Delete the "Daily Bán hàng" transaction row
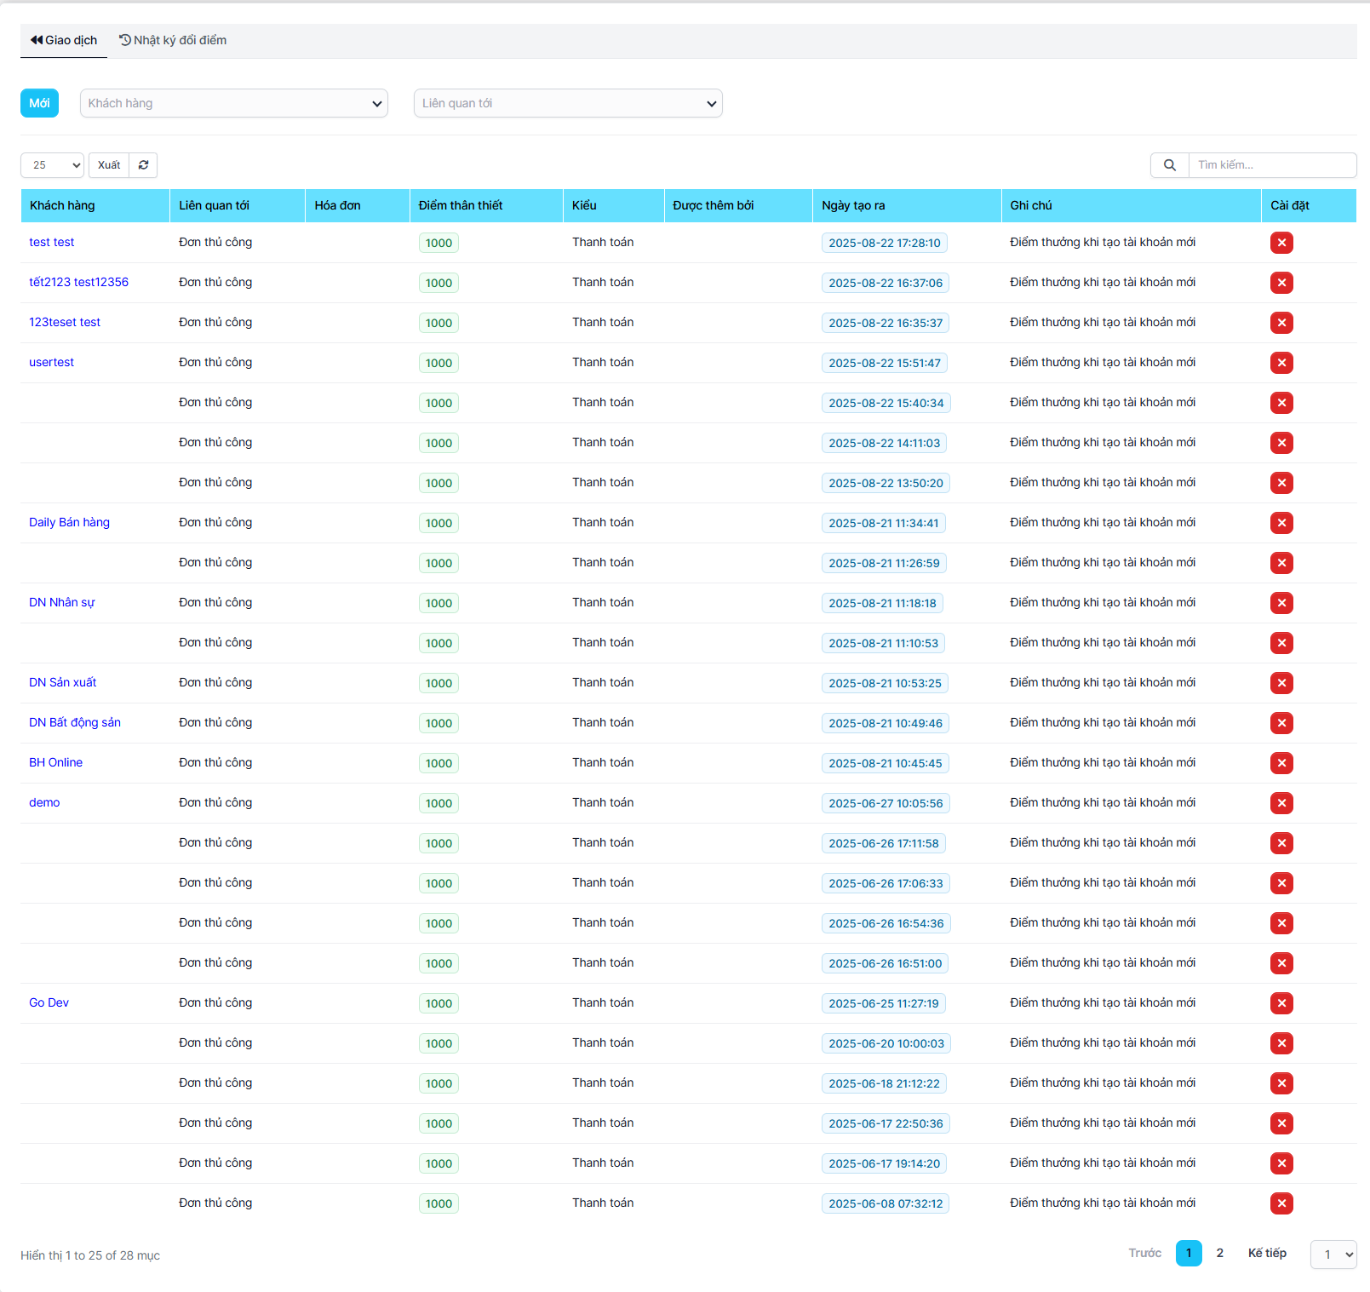This screenshot has width=1370, height=1292. [1281, 522]
